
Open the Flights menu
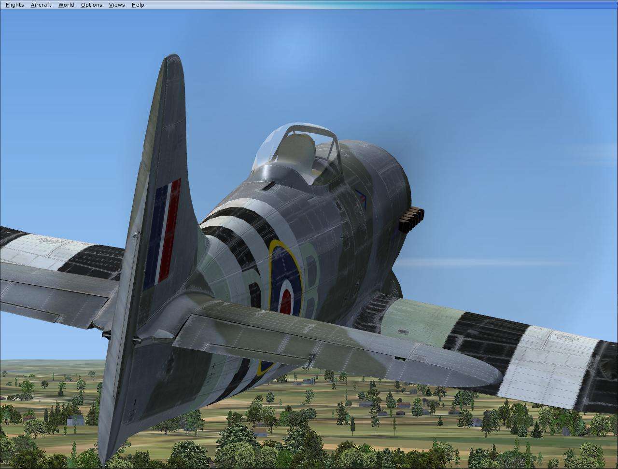pos(14,4)
